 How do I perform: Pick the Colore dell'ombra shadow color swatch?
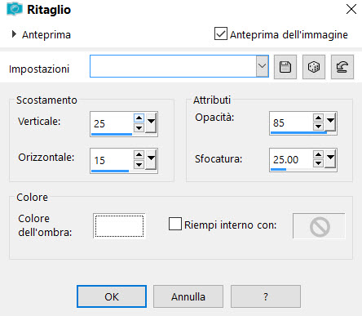(x=119, y=226)
